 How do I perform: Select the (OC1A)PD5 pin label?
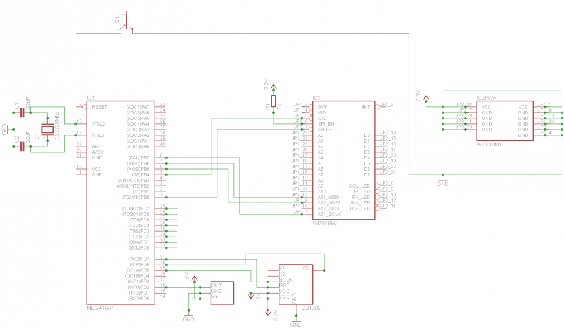(x=138, y=270)
